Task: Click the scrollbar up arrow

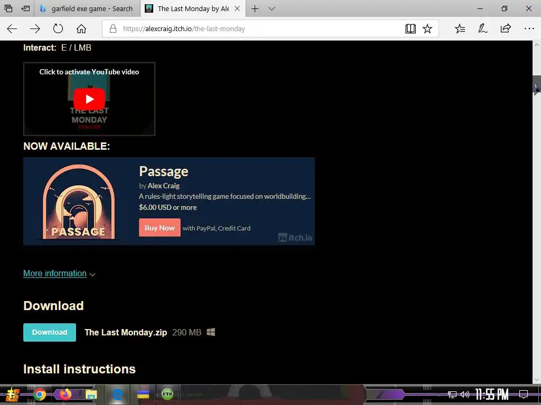Action: [537, 45]
